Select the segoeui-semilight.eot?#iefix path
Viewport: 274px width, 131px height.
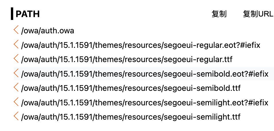click(144, 103)
